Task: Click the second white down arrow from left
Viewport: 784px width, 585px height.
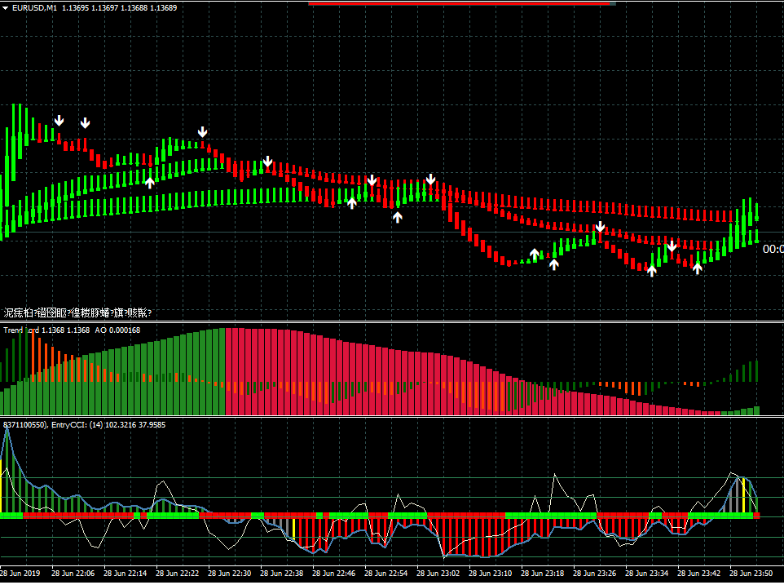Action: pyautogui.click(x=86, y=123)
